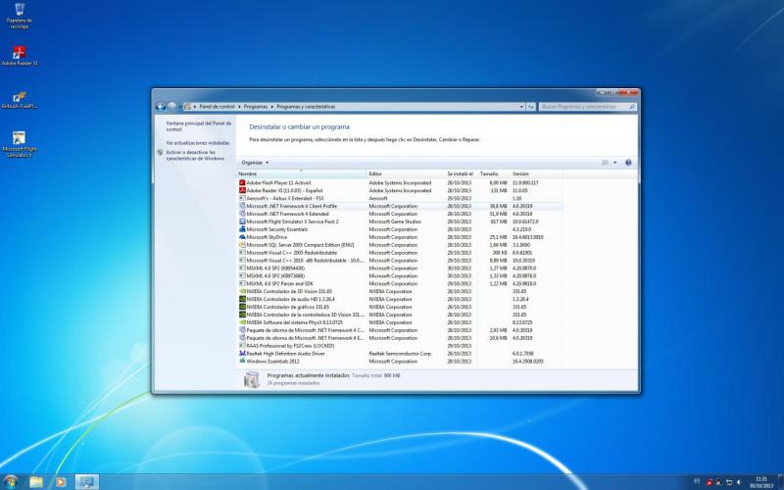Open dropdown arrow after Panel de control breadcrumb
The image size is (784, 490).
239,107
